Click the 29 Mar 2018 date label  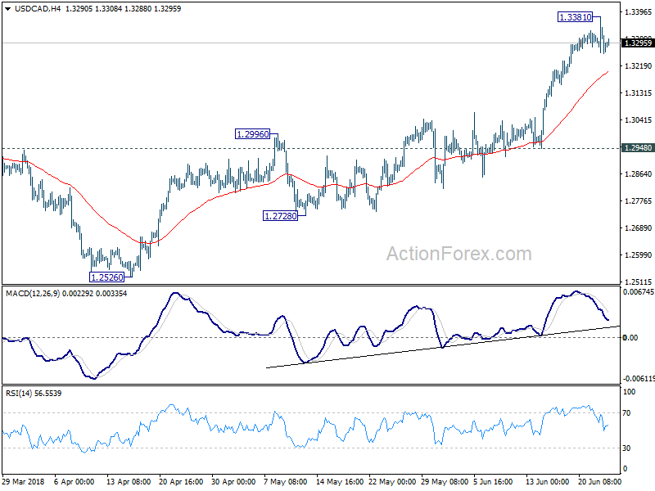click(23, 481)
